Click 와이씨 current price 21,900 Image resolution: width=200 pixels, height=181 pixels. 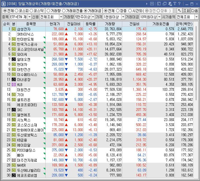pos(58,54)
